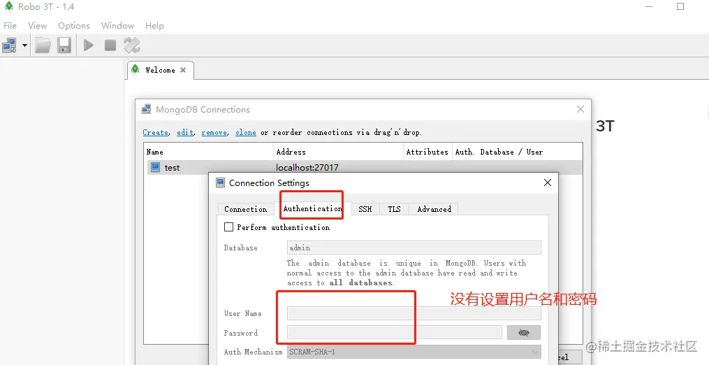The image size is (709, 365).
Task: Click the Database input field
Action: pyautogui.click(x=414, y=248)
